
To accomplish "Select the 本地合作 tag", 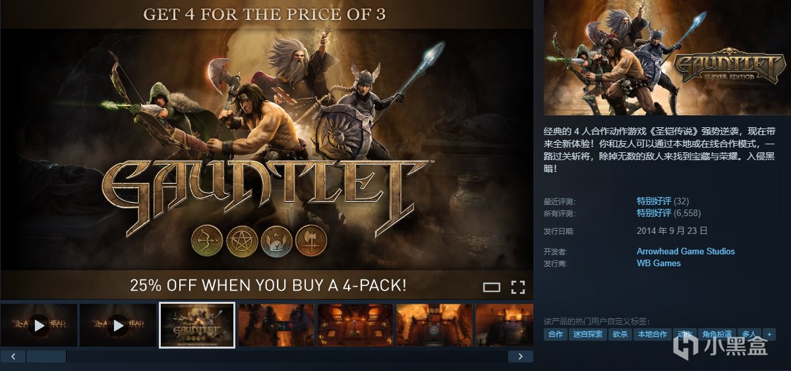I will point(652,334).
